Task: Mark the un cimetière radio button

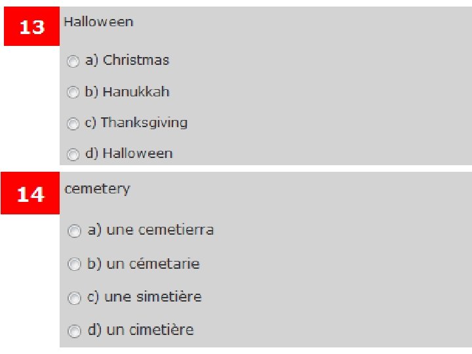Action: coord(75,330)
